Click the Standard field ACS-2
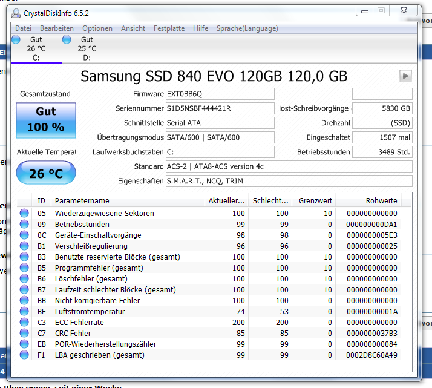The width and height of the screenshot is (432, 388). [x=289, y=166]
